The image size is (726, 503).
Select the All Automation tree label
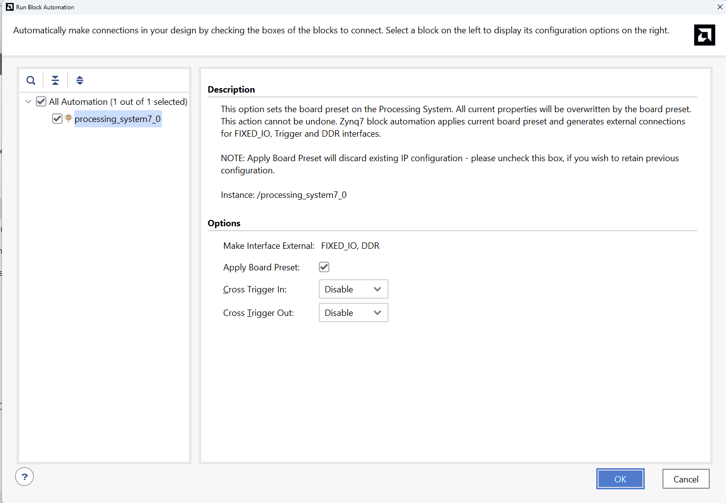118,102
